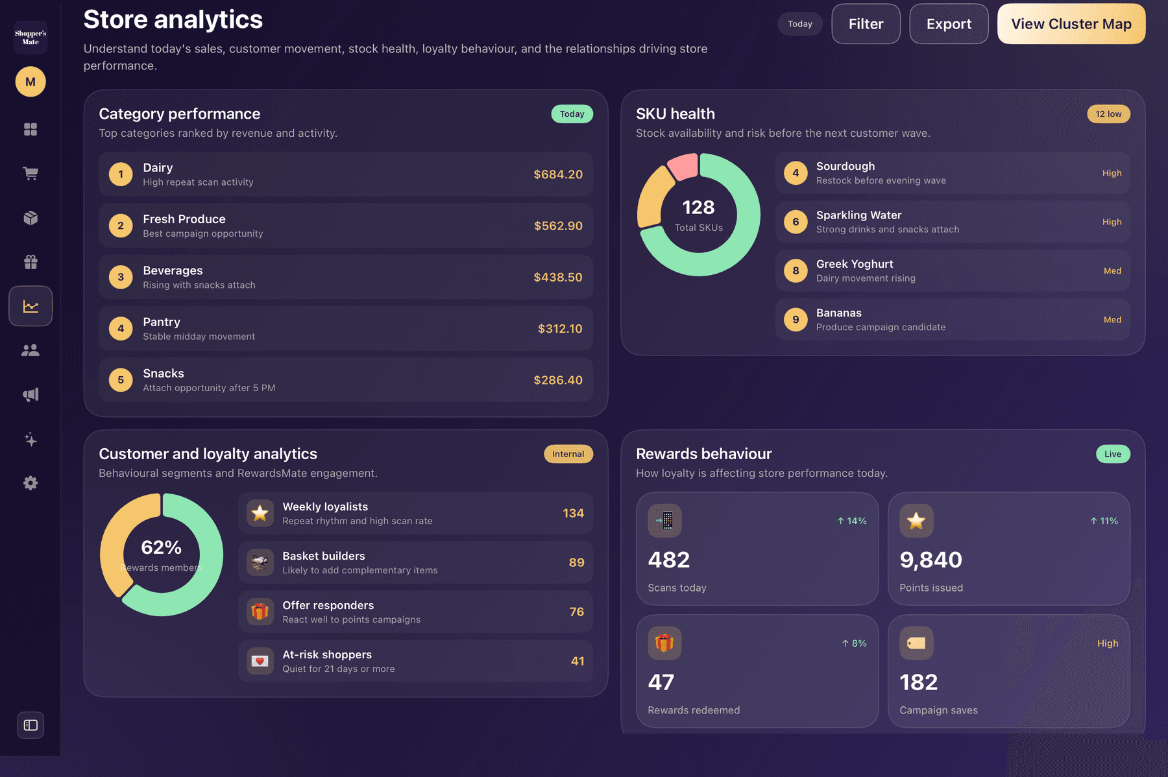Image resolution: width=1168 pixels, height=777 pixels.
Task: Open the inventory box sidebar icon
Action: point(30,218)
